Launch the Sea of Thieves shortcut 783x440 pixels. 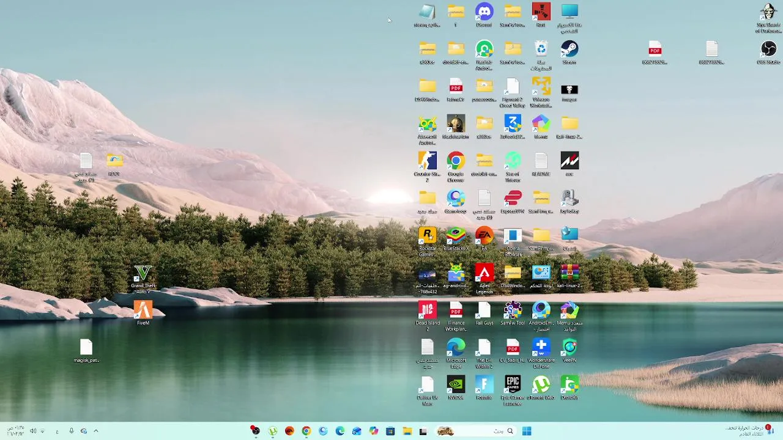pos(513,167)
